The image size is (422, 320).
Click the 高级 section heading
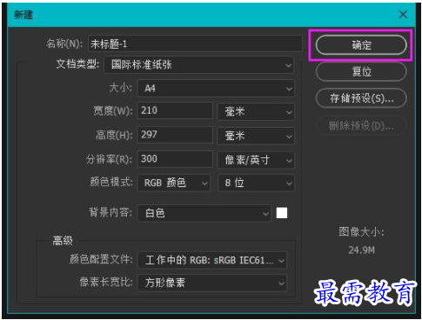pyautogui.click(x=63, y=241)
